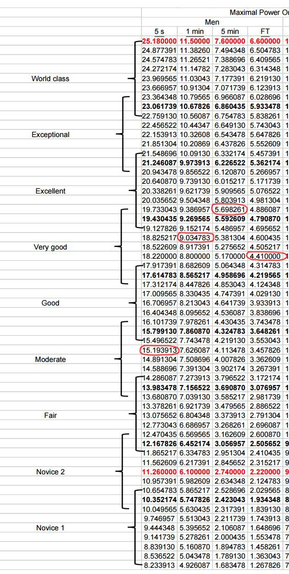Select red cell 2.220000
This screenshot has width=289, height=574.
265,472
